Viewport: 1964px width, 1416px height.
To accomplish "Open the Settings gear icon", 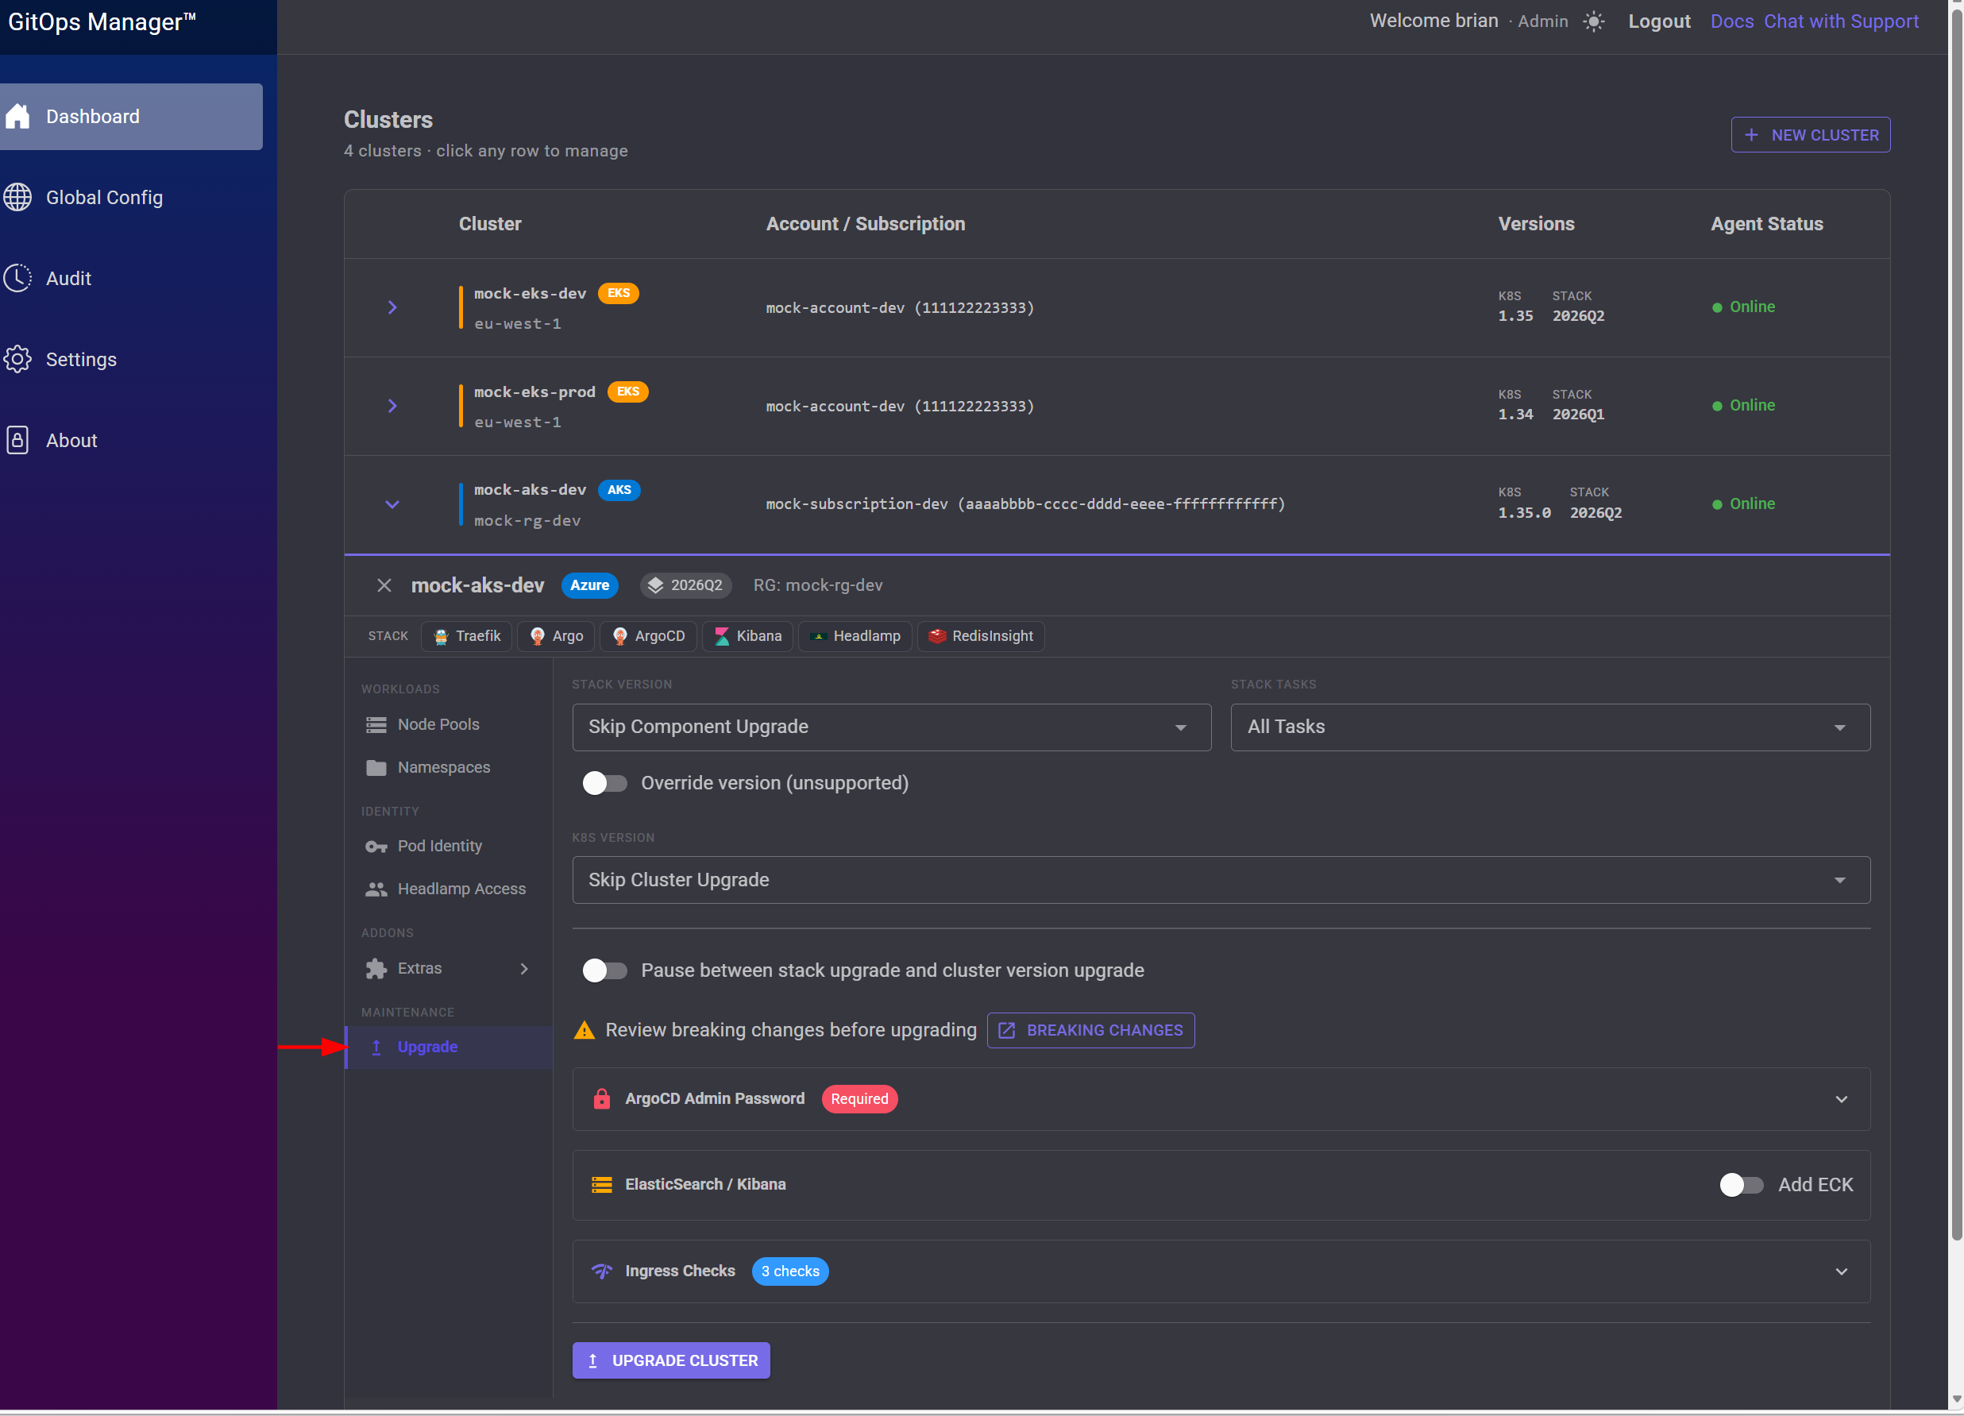I will (x=17, y=360).
